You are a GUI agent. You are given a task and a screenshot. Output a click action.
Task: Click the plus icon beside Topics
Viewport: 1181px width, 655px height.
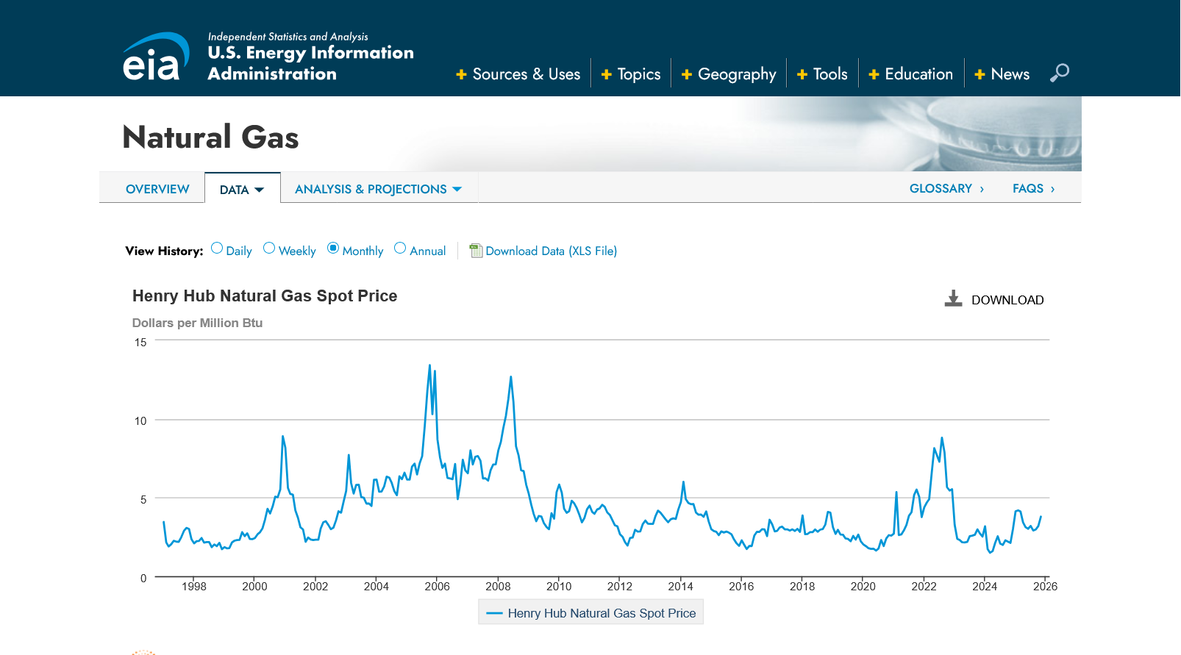coord(606,74)
